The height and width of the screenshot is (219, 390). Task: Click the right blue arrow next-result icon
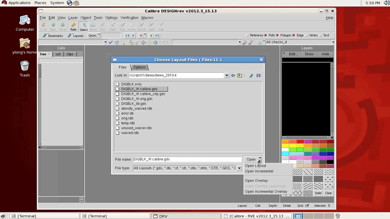pos(156,43)
